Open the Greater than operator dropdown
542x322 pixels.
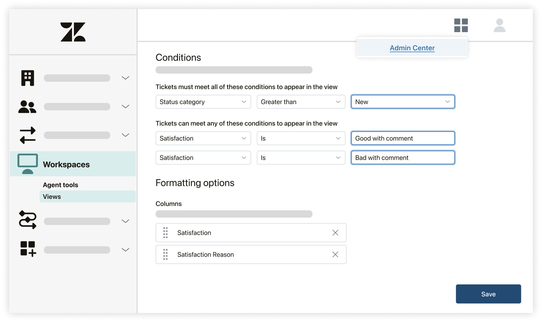[x=300, y=102]
